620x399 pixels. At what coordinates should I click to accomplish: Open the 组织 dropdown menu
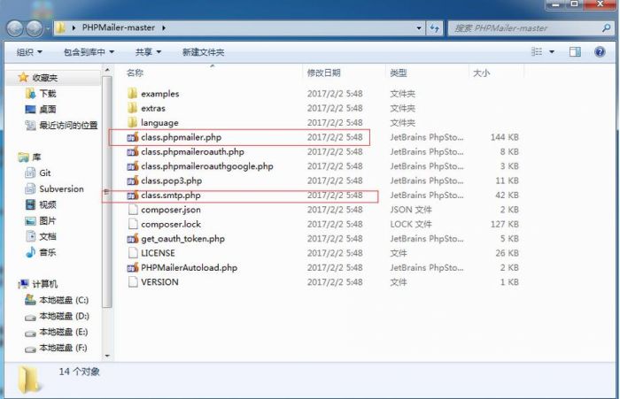(x=29, y=52)
